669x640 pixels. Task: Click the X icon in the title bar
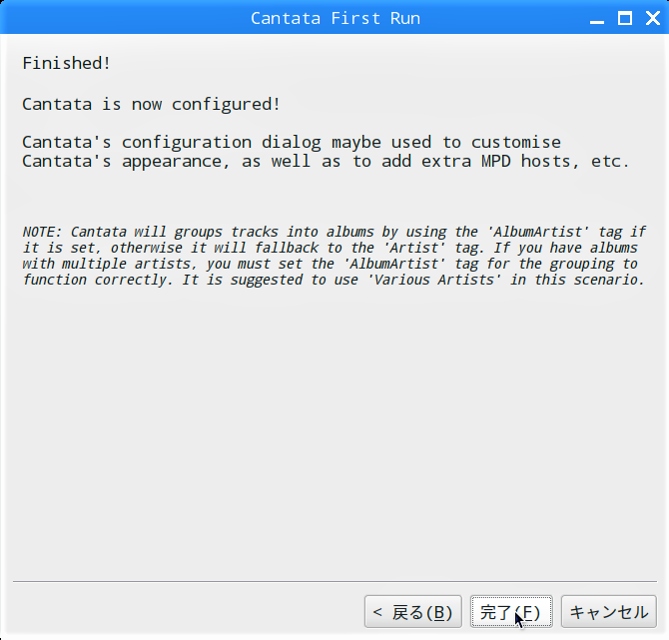(x=653, y=18)
